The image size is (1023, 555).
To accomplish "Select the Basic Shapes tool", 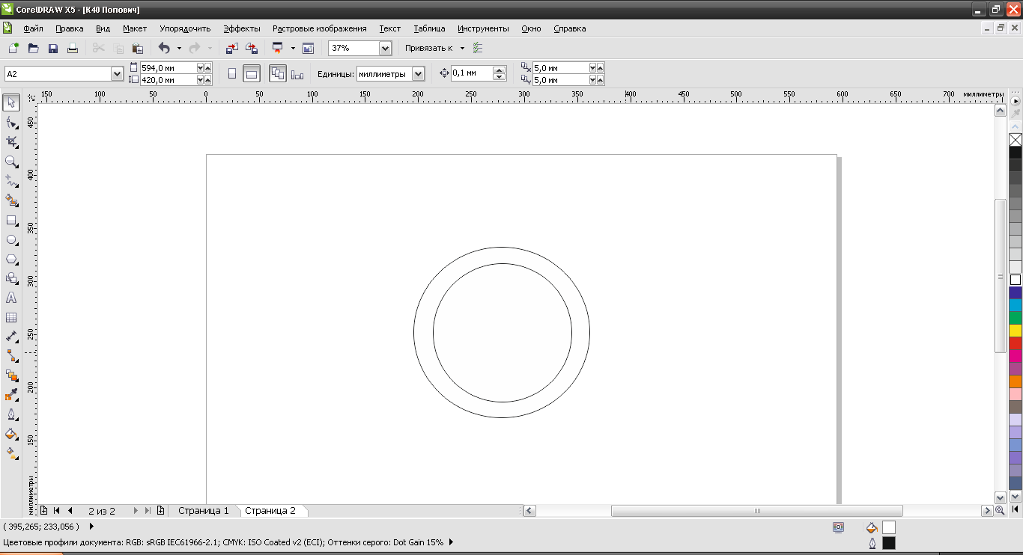I will [12, 278].
